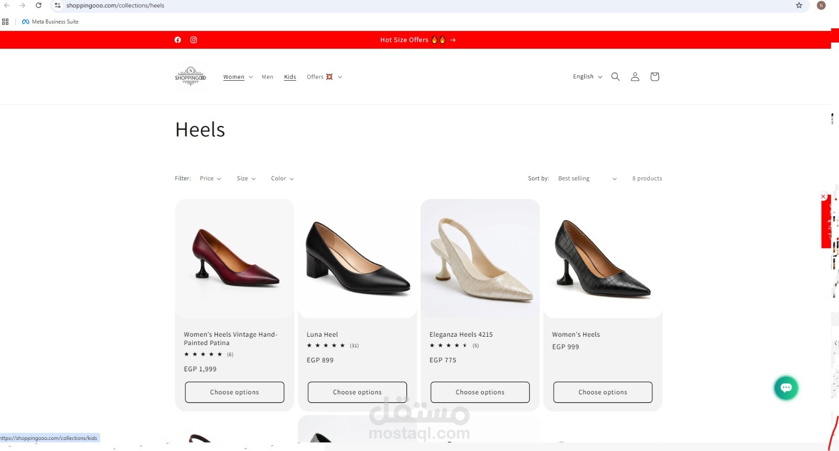Open the black Luna Heel product image

tap(357, 258)
